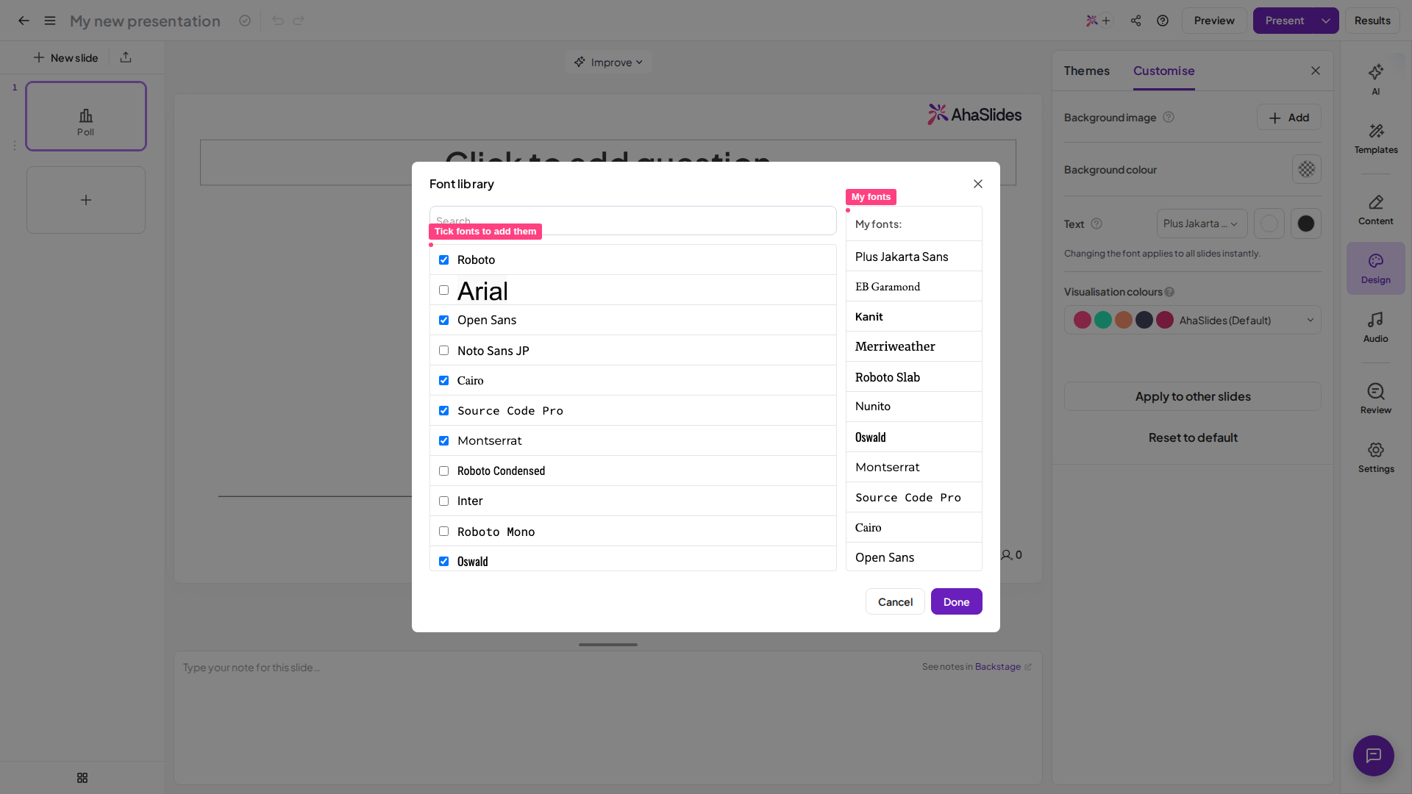Open the Plus Jakarta text font dropdown

click(1202, 223)
